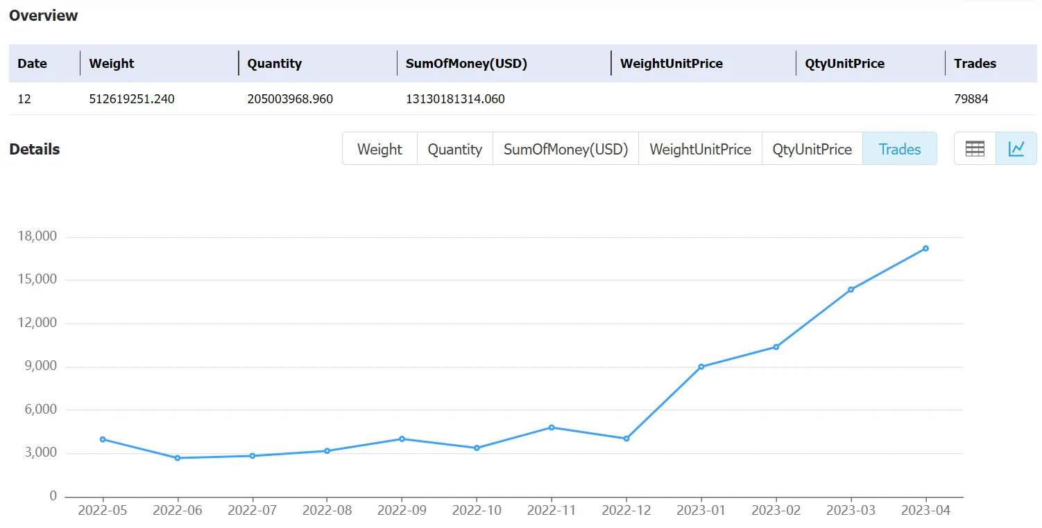Click the 2022-07 data point
Image resolution: width=1042 pixels, height=528 pixels.
point(253,456)
